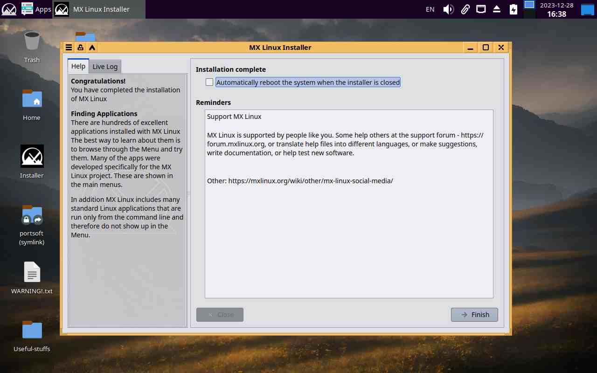Select the MX Linux Installer taskbar entry
The image size is (597, 373).
coord(99,9)
